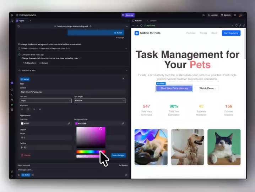This screenshot has width=255, height=192.
Task: Expand the 9 seconds of work section
Action: [127, 70]
